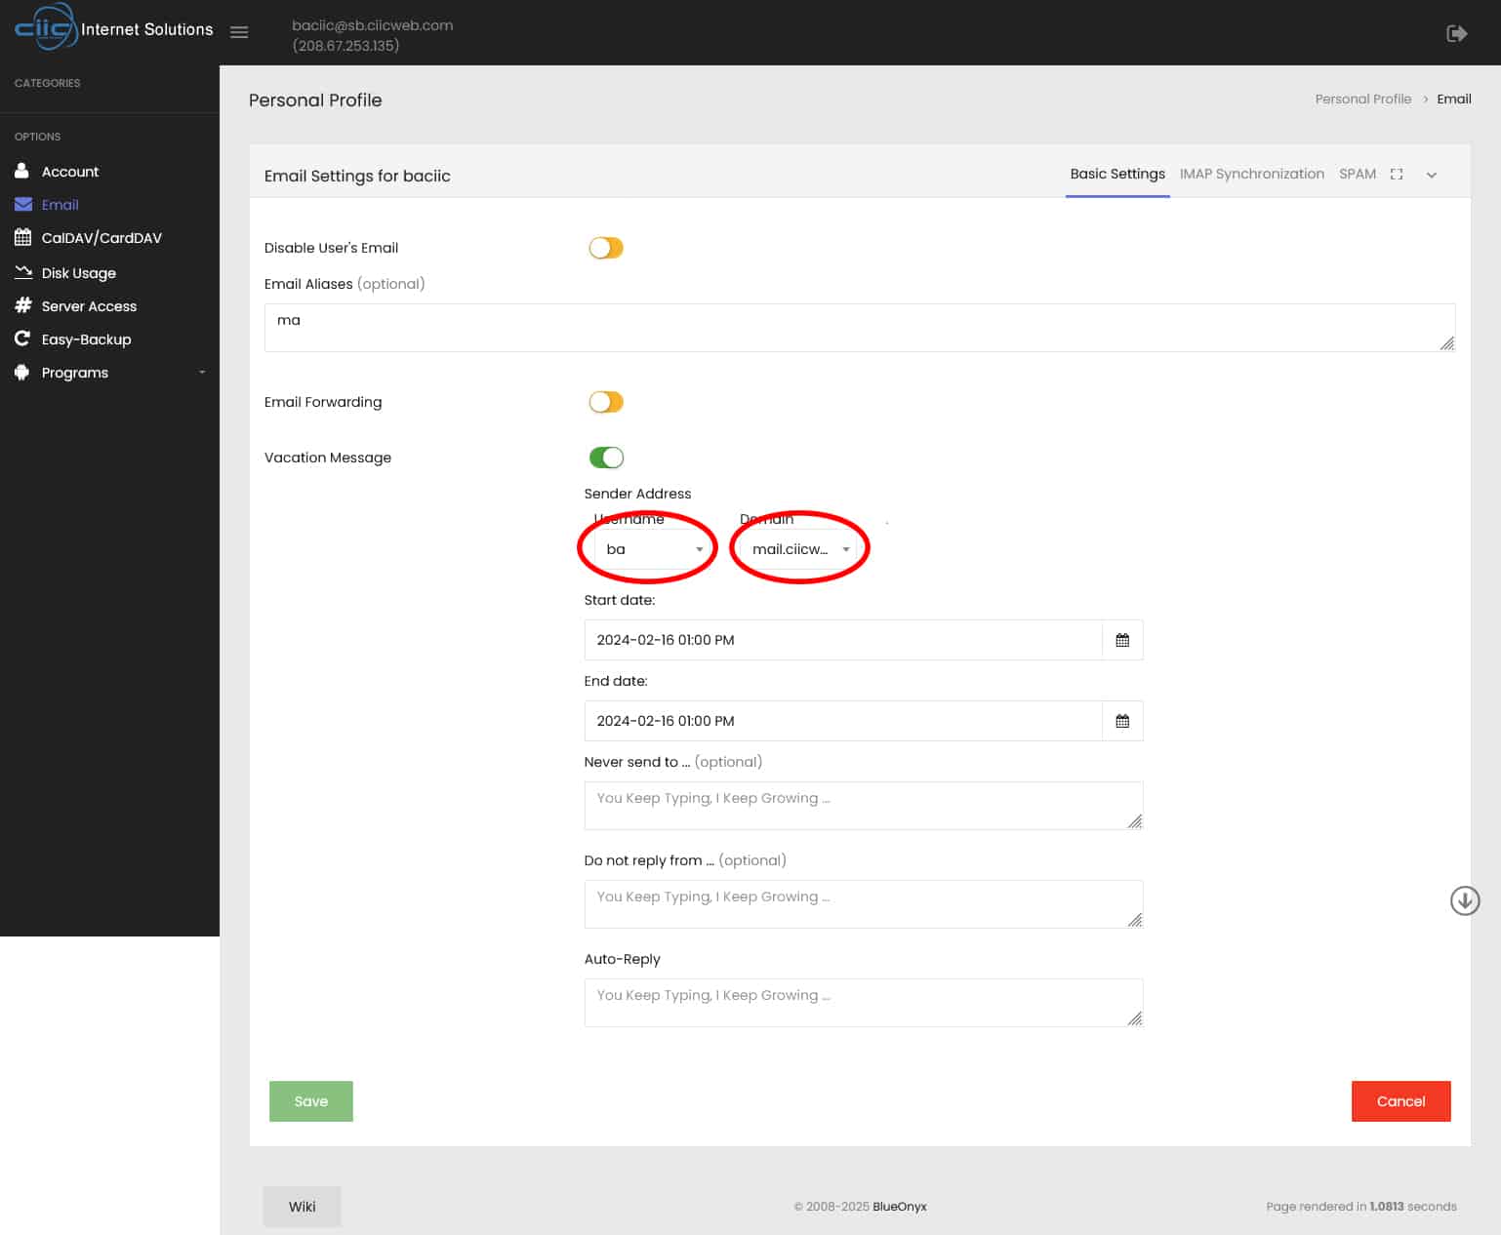Viewport: 1501px width, 1235px height.
Task: Collapse the Email Settings panel chevron
Action: (x=1432, y=175)
